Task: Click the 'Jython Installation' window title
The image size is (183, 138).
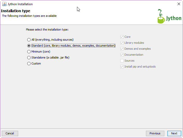Action: (20, 4)
